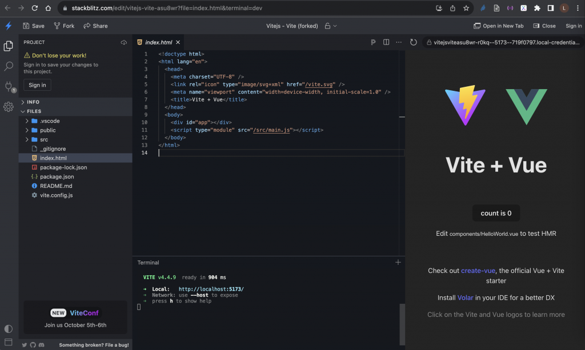This screenshot has height=350, width=585.
Task: Click the Terminal panel header
Action: (x=148, y=263)
